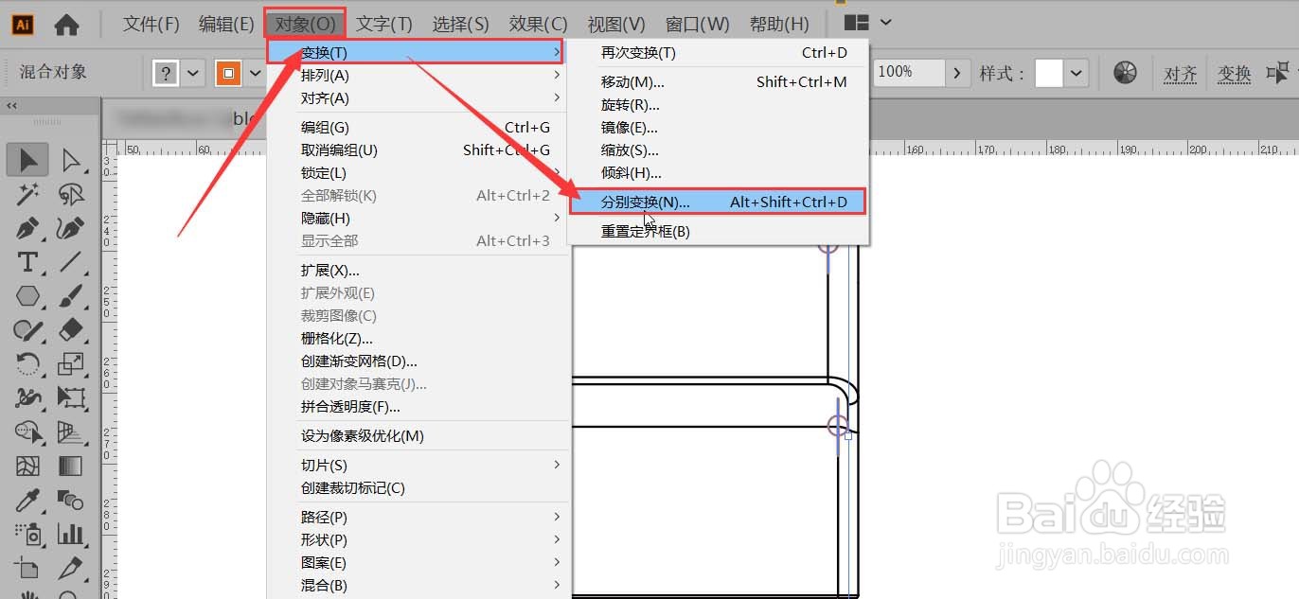The image size is (1299, 599).
Task: Select the Direct Selection tool
Action: click(73, 159)
